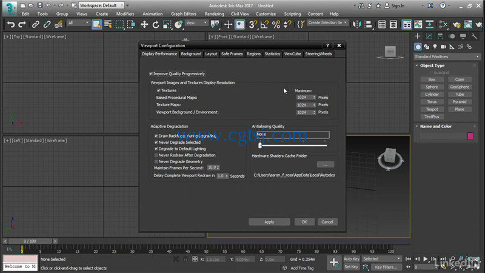Click the Cancel button
Viewport: 485px width, 273px height.
click(x=327, y=222)
